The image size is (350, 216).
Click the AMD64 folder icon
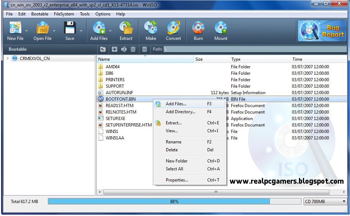coord(101,66)
